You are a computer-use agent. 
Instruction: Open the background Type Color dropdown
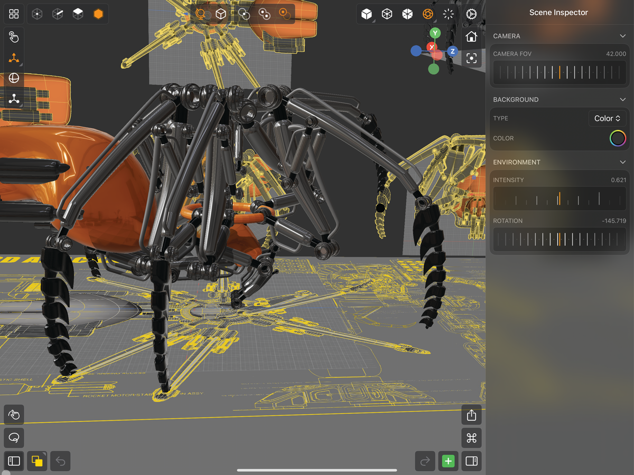point(607,118)
